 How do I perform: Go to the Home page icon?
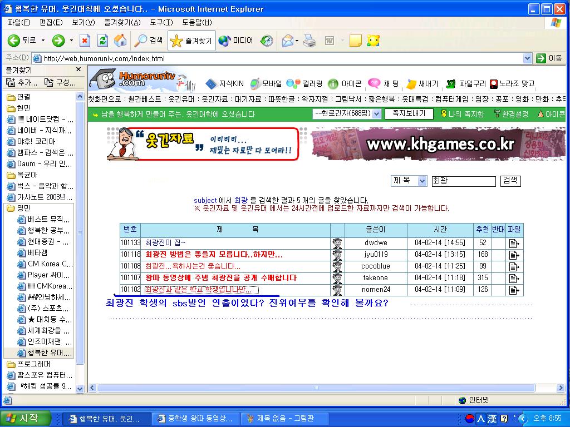(120, 40)
